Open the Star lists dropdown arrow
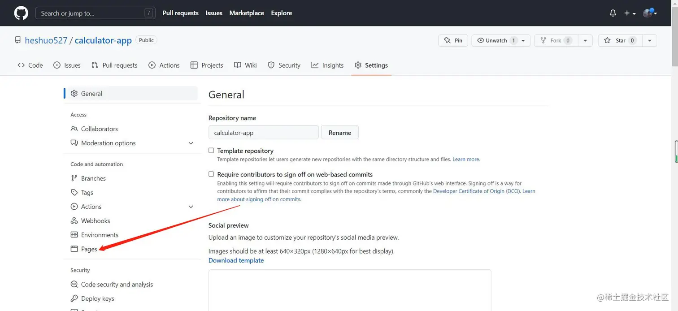The image size is (678, 311). tap(649, 40)
